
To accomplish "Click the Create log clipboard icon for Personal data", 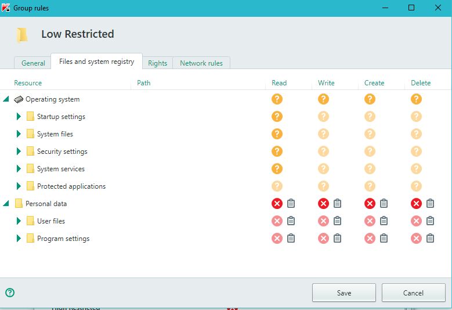I will coord(384,203).
